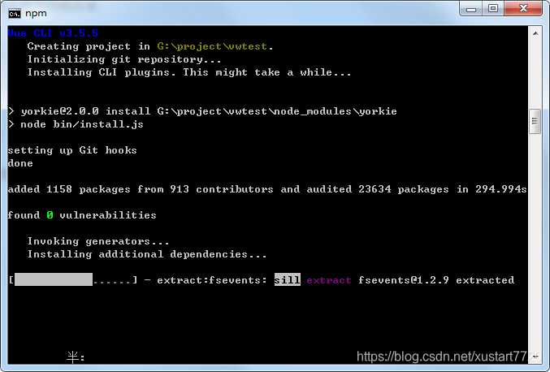Click 'Installing CLI plugins' line
This screenshot has height=372, width=550.
coord(189,72)
